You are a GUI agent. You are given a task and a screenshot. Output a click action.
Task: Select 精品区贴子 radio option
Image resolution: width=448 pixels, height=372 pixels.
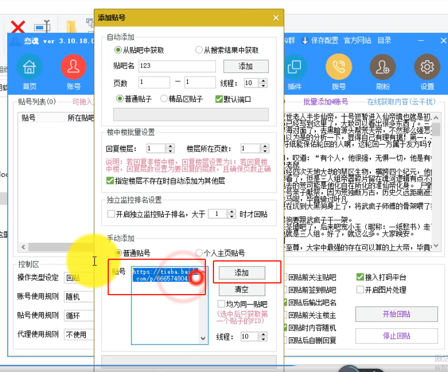(164, 99)
